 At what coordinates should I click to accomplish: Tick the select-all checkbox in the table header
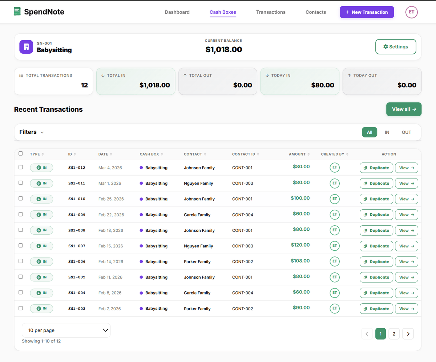(x=21, y=153)
